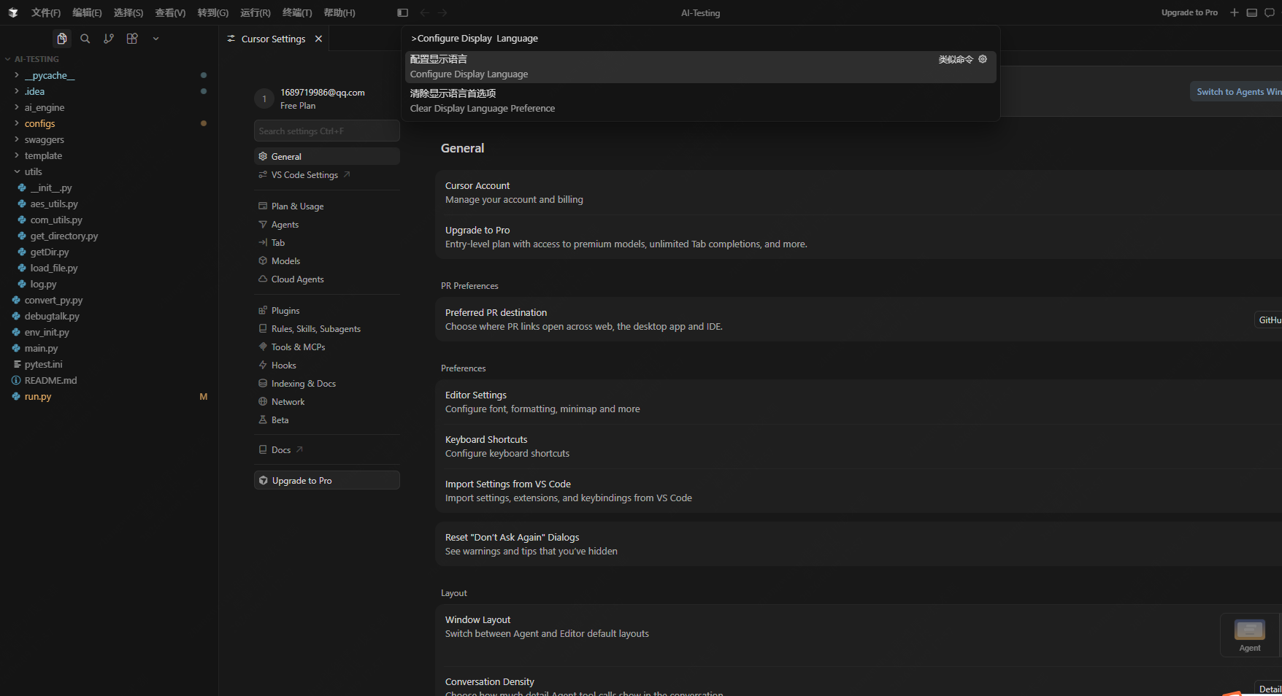Open the Agents settings section

click(x=327, y=225)
